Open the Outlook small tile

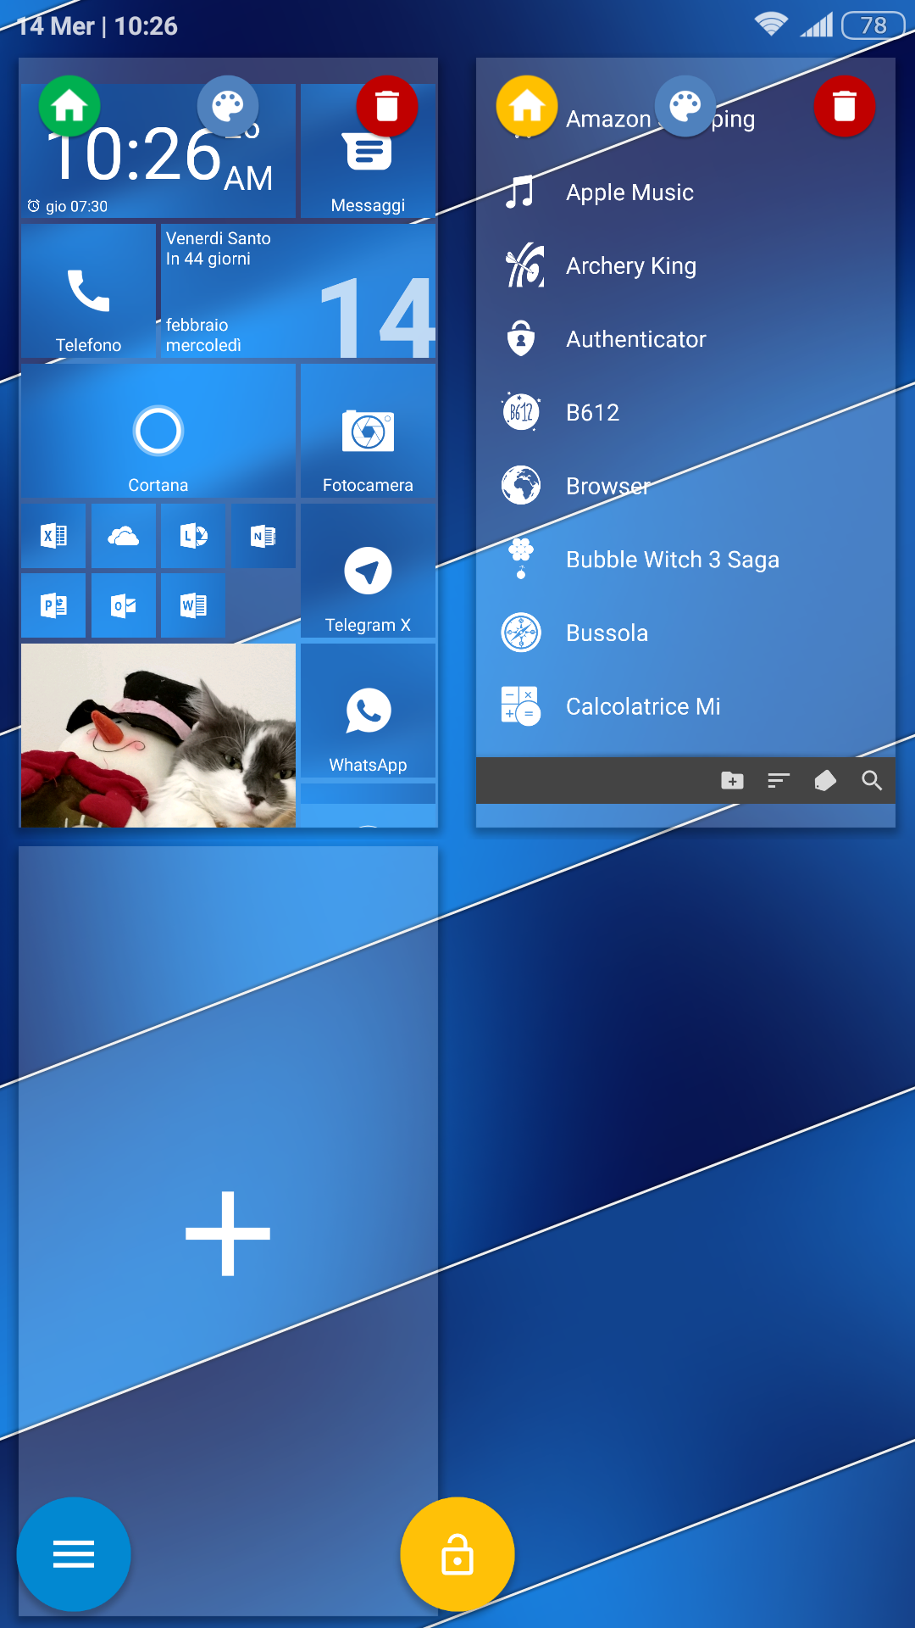(124, 605)
